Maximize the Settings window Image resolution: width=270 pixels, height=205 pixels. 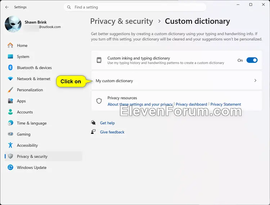tap(251, 5)
